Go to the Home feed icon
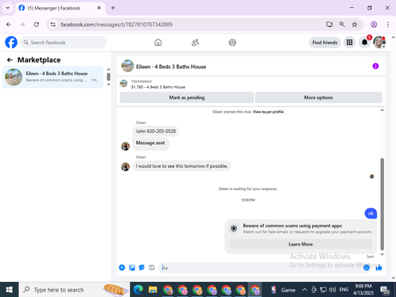Image resolution: width=396 pixels, height=297 pixels. pyautogui.click(x=158, y=42)
